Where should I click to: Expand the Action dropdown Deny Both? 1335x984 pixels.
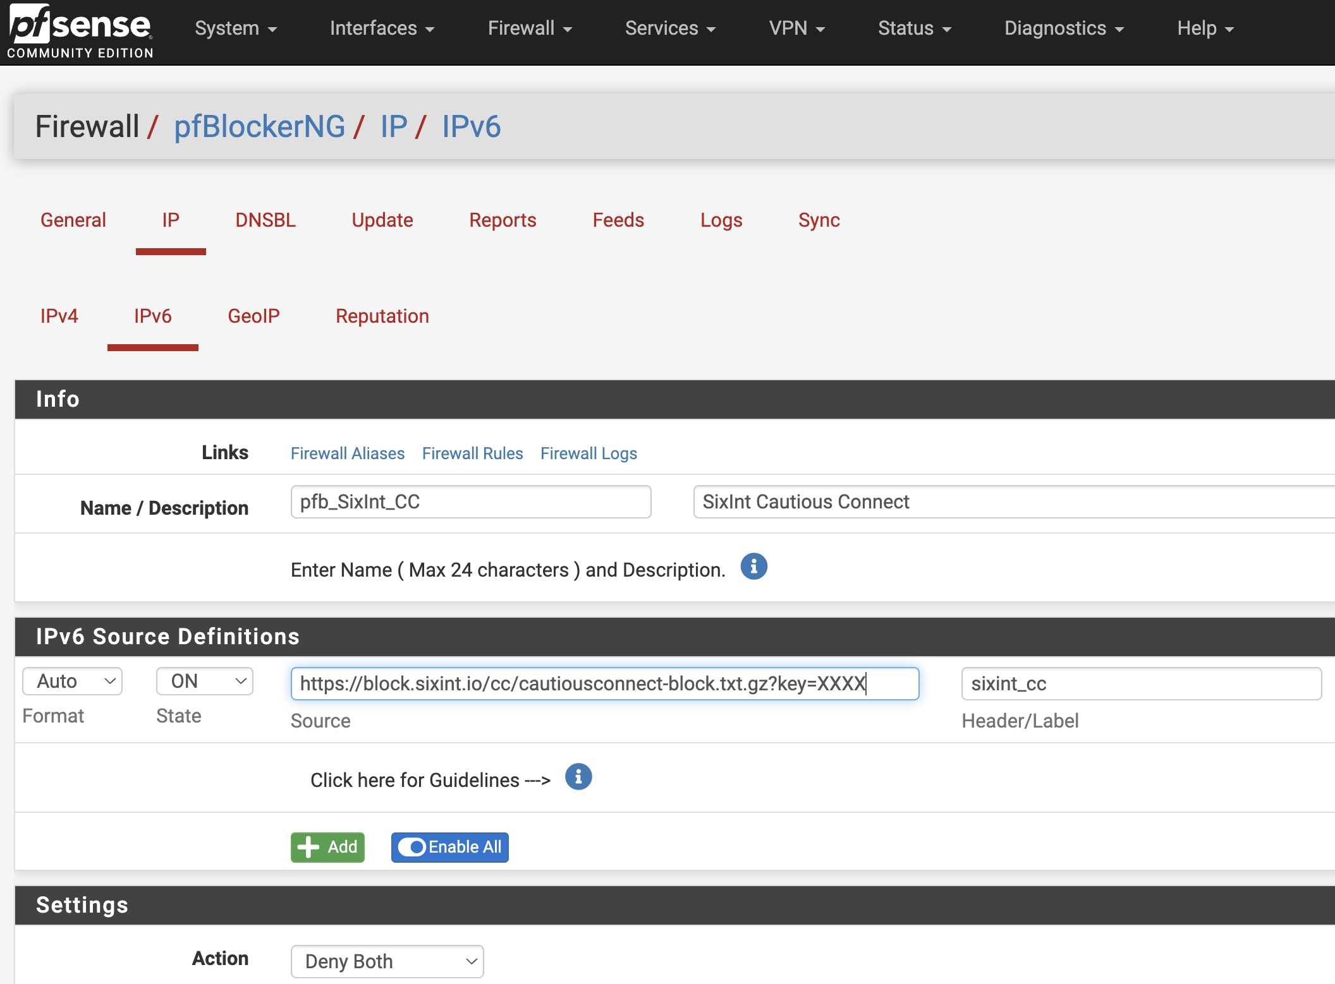pos(387,961)
